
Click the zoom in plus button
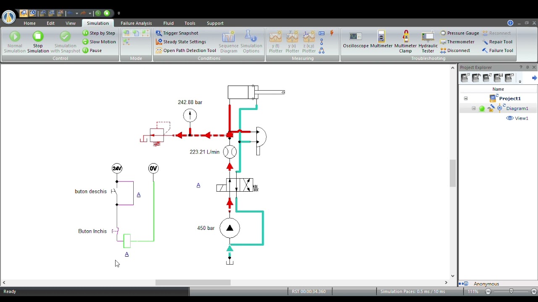point(534,292)
